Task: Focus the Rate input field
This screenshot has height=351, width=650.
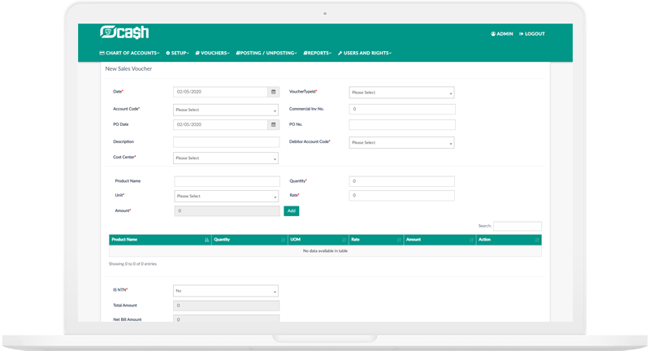Action: [401, 196]
